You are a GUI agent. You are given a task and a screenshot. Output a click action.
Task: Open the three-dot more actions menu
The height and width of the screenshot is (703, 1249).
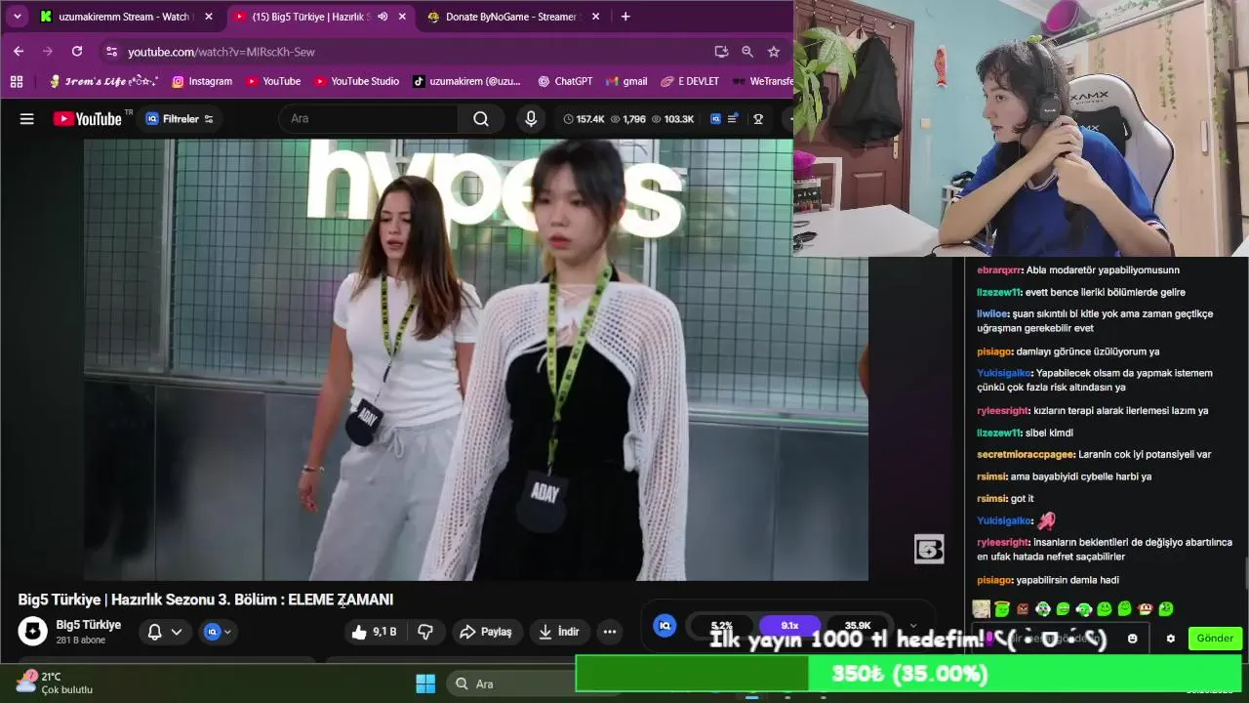tap(610, 632)
